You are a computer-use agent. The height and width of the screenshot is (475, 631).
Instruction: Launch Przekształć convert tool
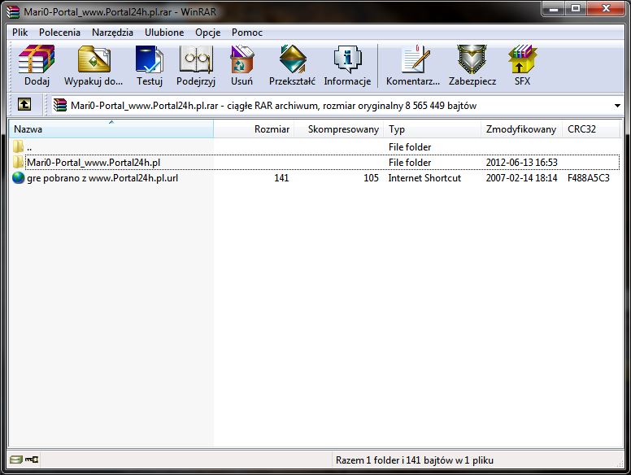(x=293, y=59)
